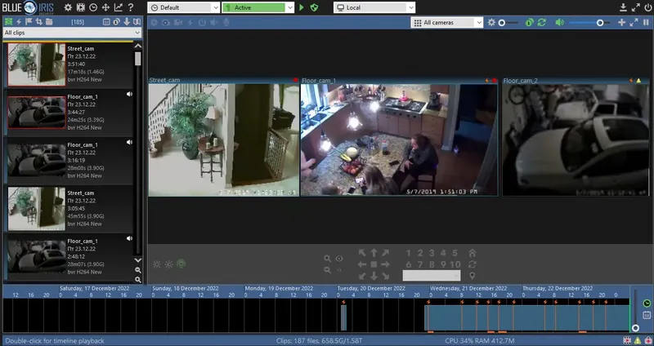Screen dimensions: 654x346
Task: Show flagged clips with the flag icon
Action: click(x=29, y=22)
